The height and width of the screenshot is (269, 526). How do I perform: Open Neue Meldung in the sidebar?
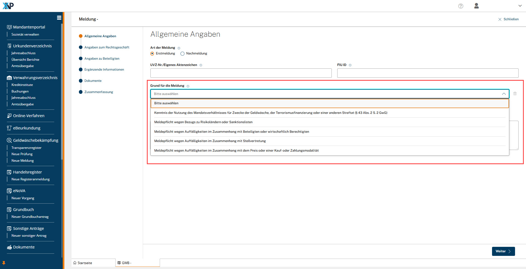point(22,161)
